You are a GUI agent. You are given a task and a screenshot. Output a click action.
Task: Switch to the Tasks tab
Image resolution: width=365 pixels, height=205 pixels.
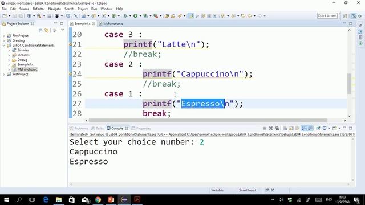pyautogui.click(x=98, y=128)
